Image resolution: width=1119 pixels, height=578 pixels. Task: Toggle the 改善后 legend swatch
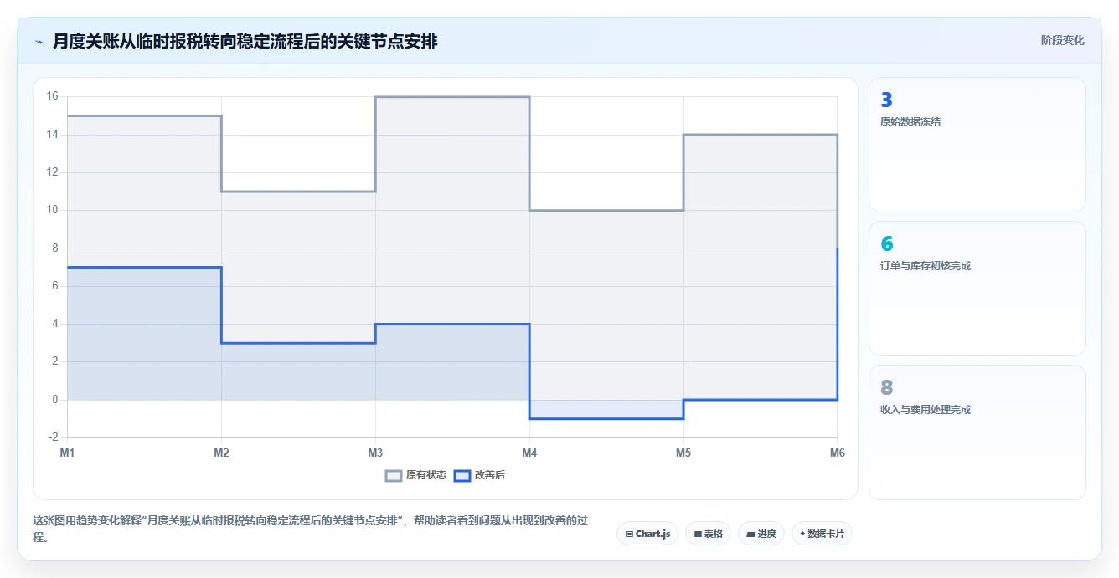[x=462, y=475]
